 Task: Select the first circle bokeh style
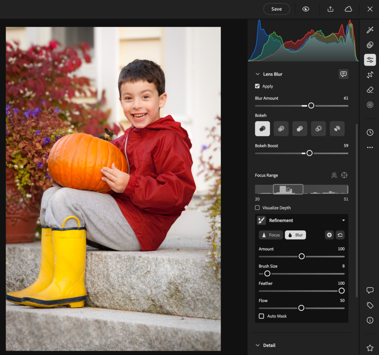coord(262,129)
